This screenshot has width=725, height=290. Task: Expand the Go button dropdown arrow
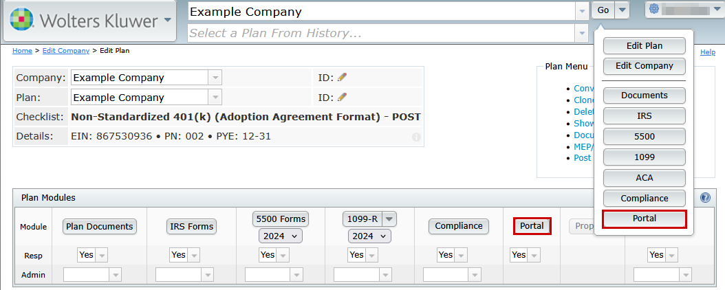pos(622,10)
